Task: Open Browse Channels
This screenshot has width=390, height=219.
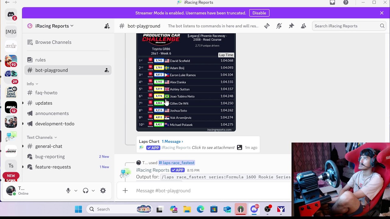Action: point(68,42)
